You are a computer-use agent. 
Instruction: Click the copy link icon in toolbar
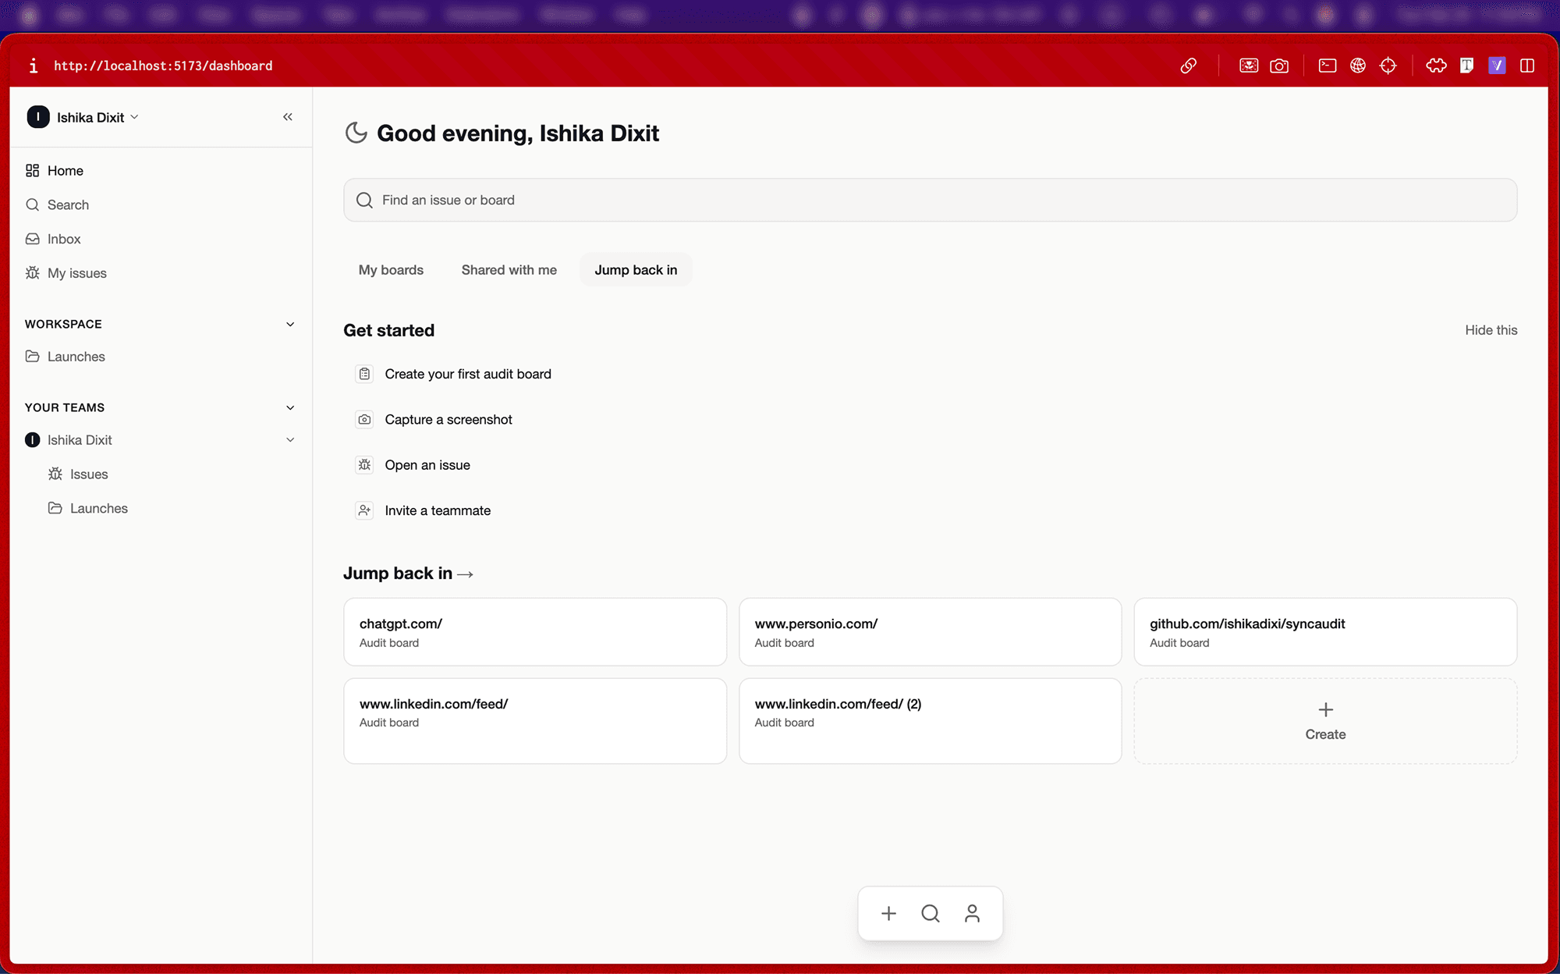[x=1188, y=66]
